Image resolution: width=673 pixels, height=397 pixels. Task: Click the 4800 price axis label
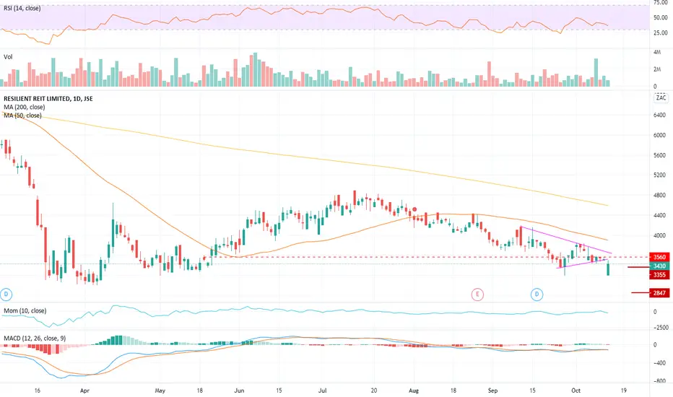(659, 196)
